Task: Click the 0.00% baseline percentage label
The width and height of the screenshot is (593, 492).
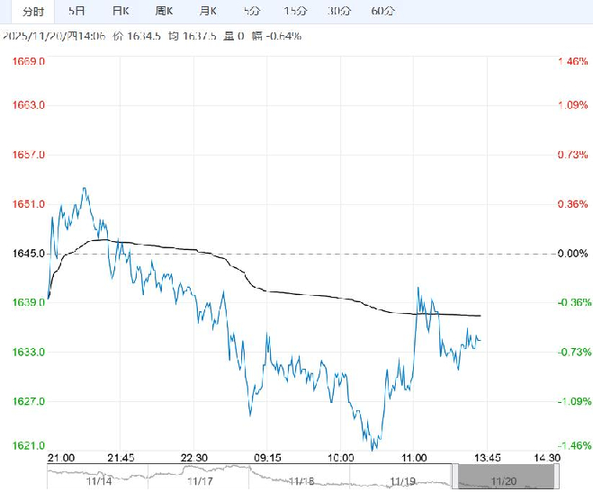Action: [x=571, y=254]
